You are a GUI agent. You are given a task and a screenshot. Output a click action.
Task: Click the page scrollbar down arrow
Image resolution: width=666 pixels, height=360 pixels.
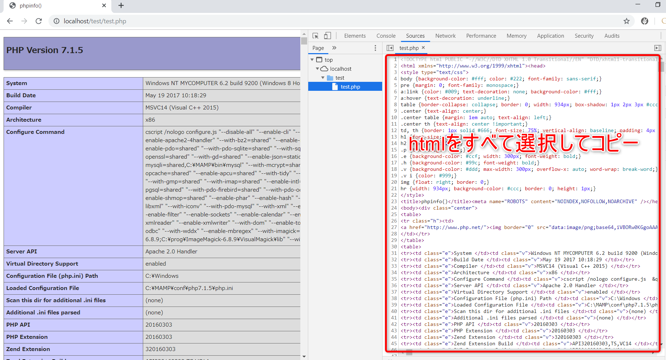point(304,357)
